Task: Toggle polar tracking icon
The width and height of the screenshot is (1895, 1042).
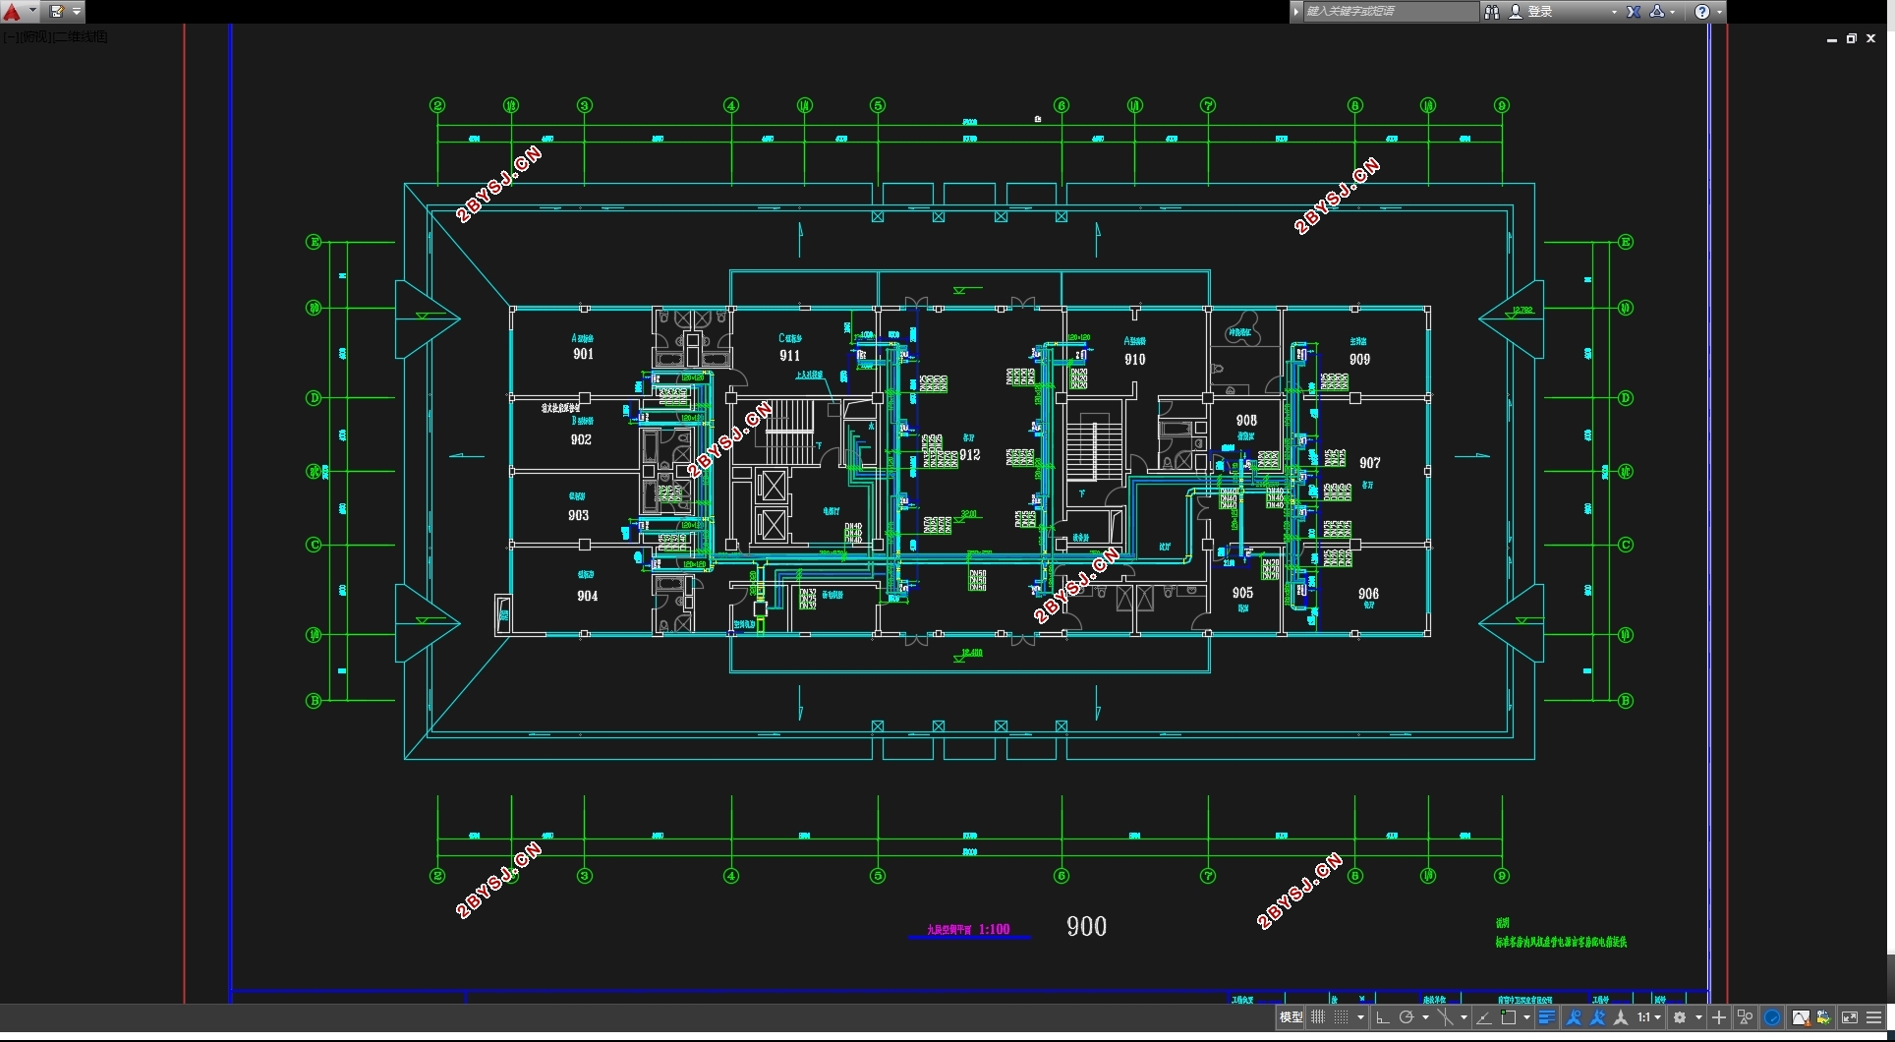Action: (x=1407, y=1017)
